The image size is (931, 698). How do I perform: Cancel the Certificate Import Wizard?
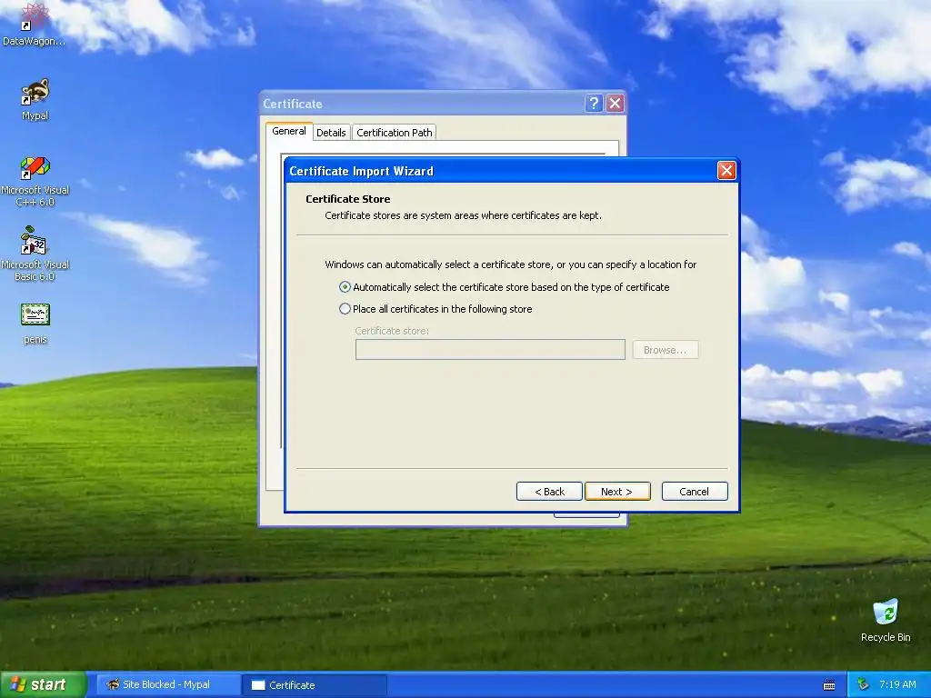click(x=695, y=492)
